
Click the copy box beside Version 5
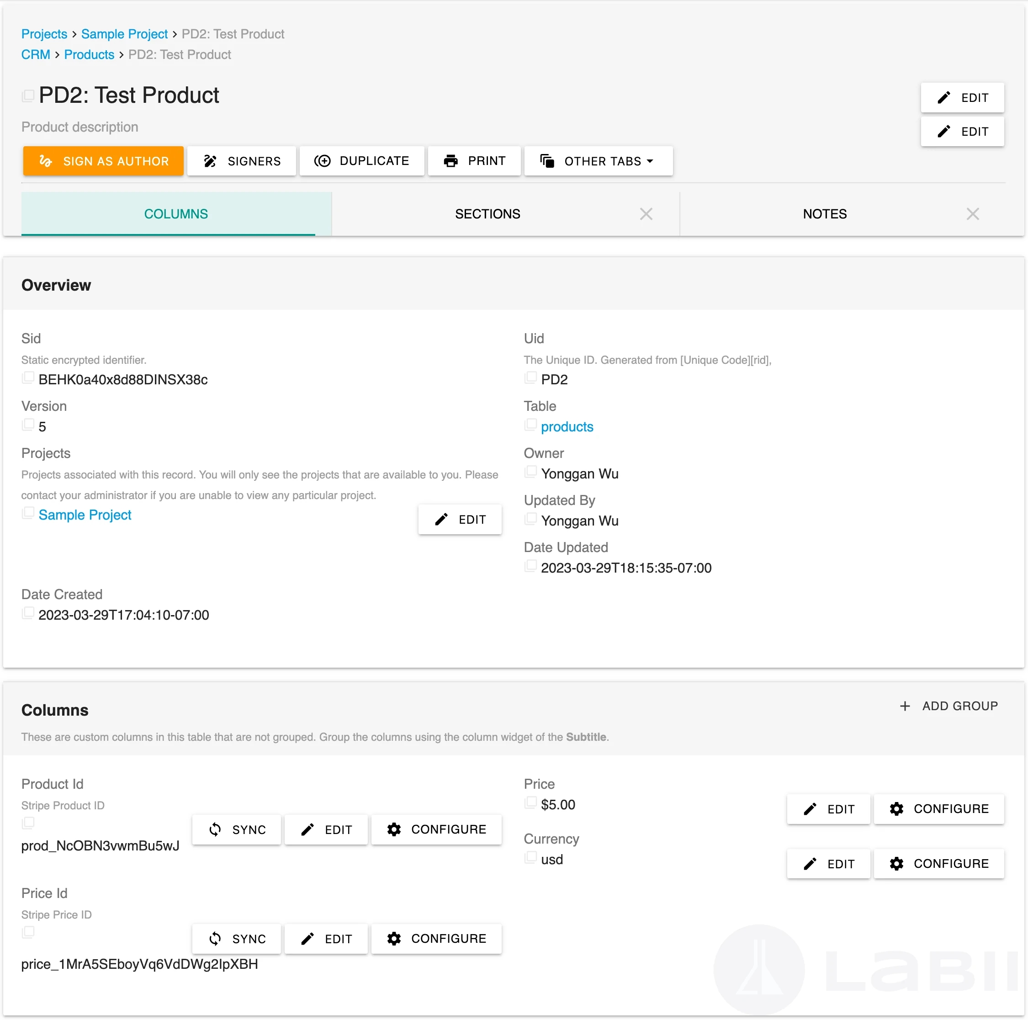pyautogui.click(x=28, y=425)
